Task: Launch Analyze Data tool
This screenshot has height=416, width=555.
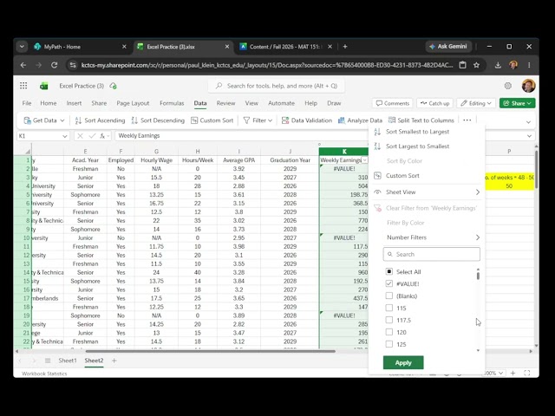Action: pyautogui.click(x=360, y=120)
